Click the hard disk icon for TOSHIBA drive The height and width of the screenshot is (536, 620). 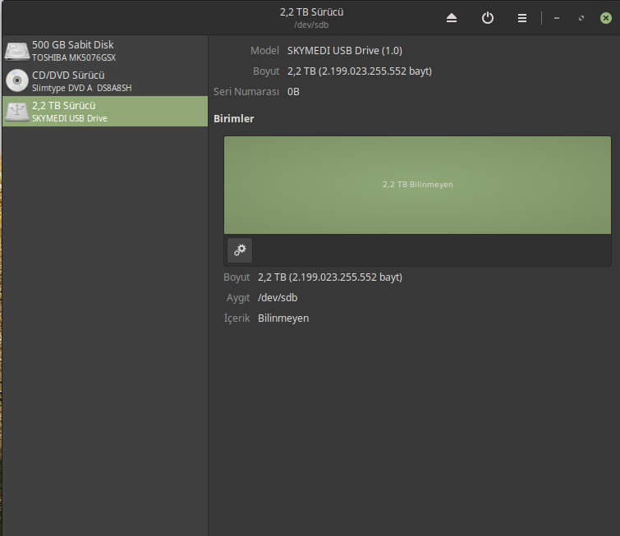tap(17, 51)
